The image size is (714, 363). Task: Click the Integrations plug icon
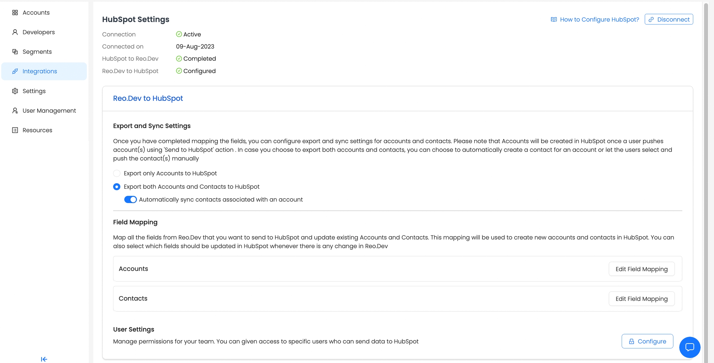[15, 71]
